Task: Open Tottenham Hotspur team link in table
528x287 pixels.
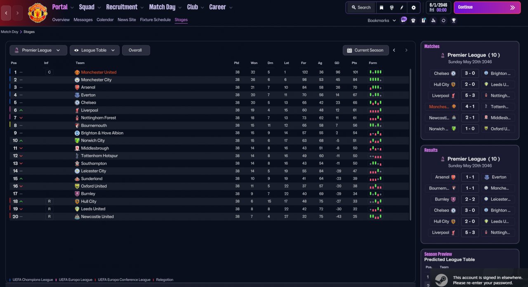Action: 99,156
